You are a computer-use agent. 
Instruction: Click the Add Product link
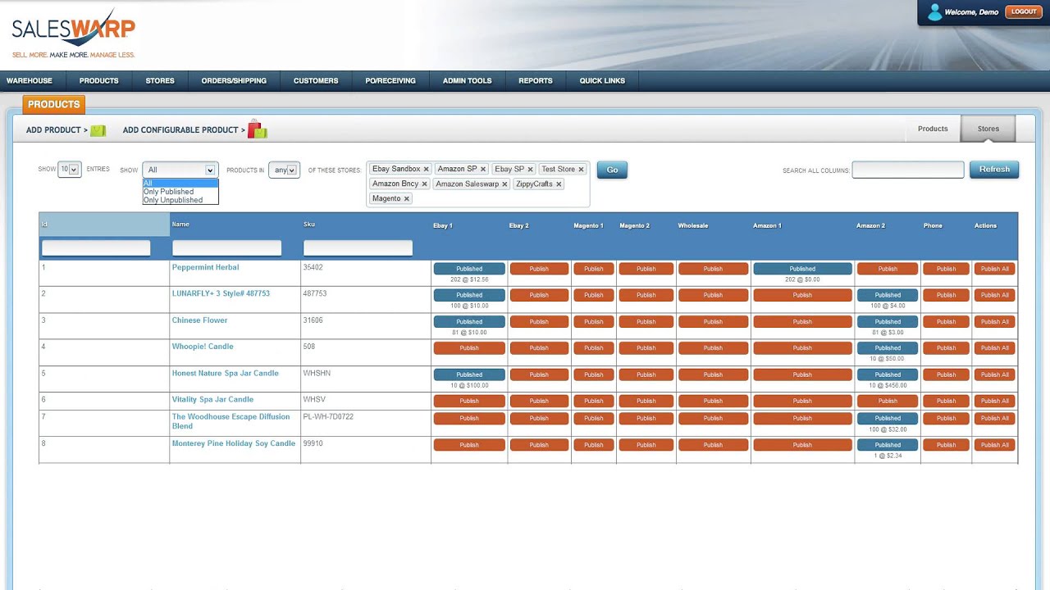57,130
